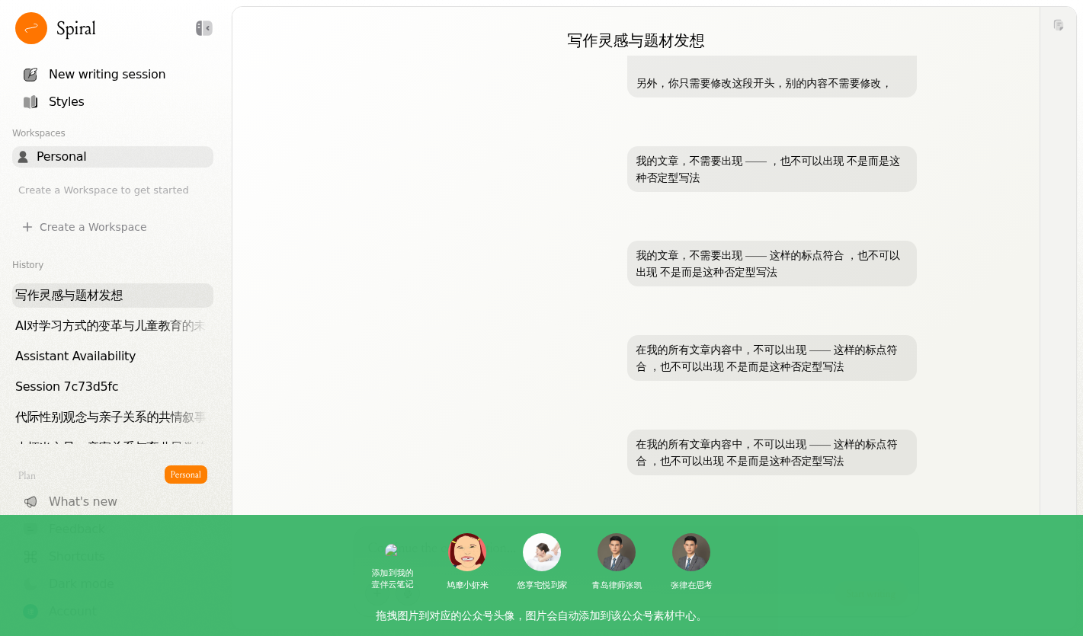
Task: Select the 张律在思考 account avatar
Action: pyautogui.click(x=691, y=552)
